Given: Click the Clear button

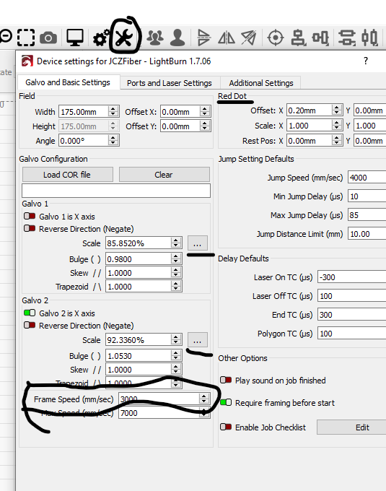Looking at the screenshot, I should (165, 175).
